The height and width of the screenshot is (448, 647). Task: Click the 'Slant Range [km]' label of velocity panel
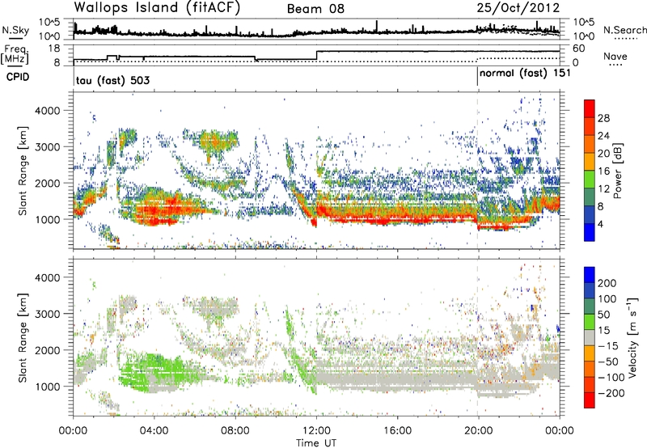click(23, 338)
